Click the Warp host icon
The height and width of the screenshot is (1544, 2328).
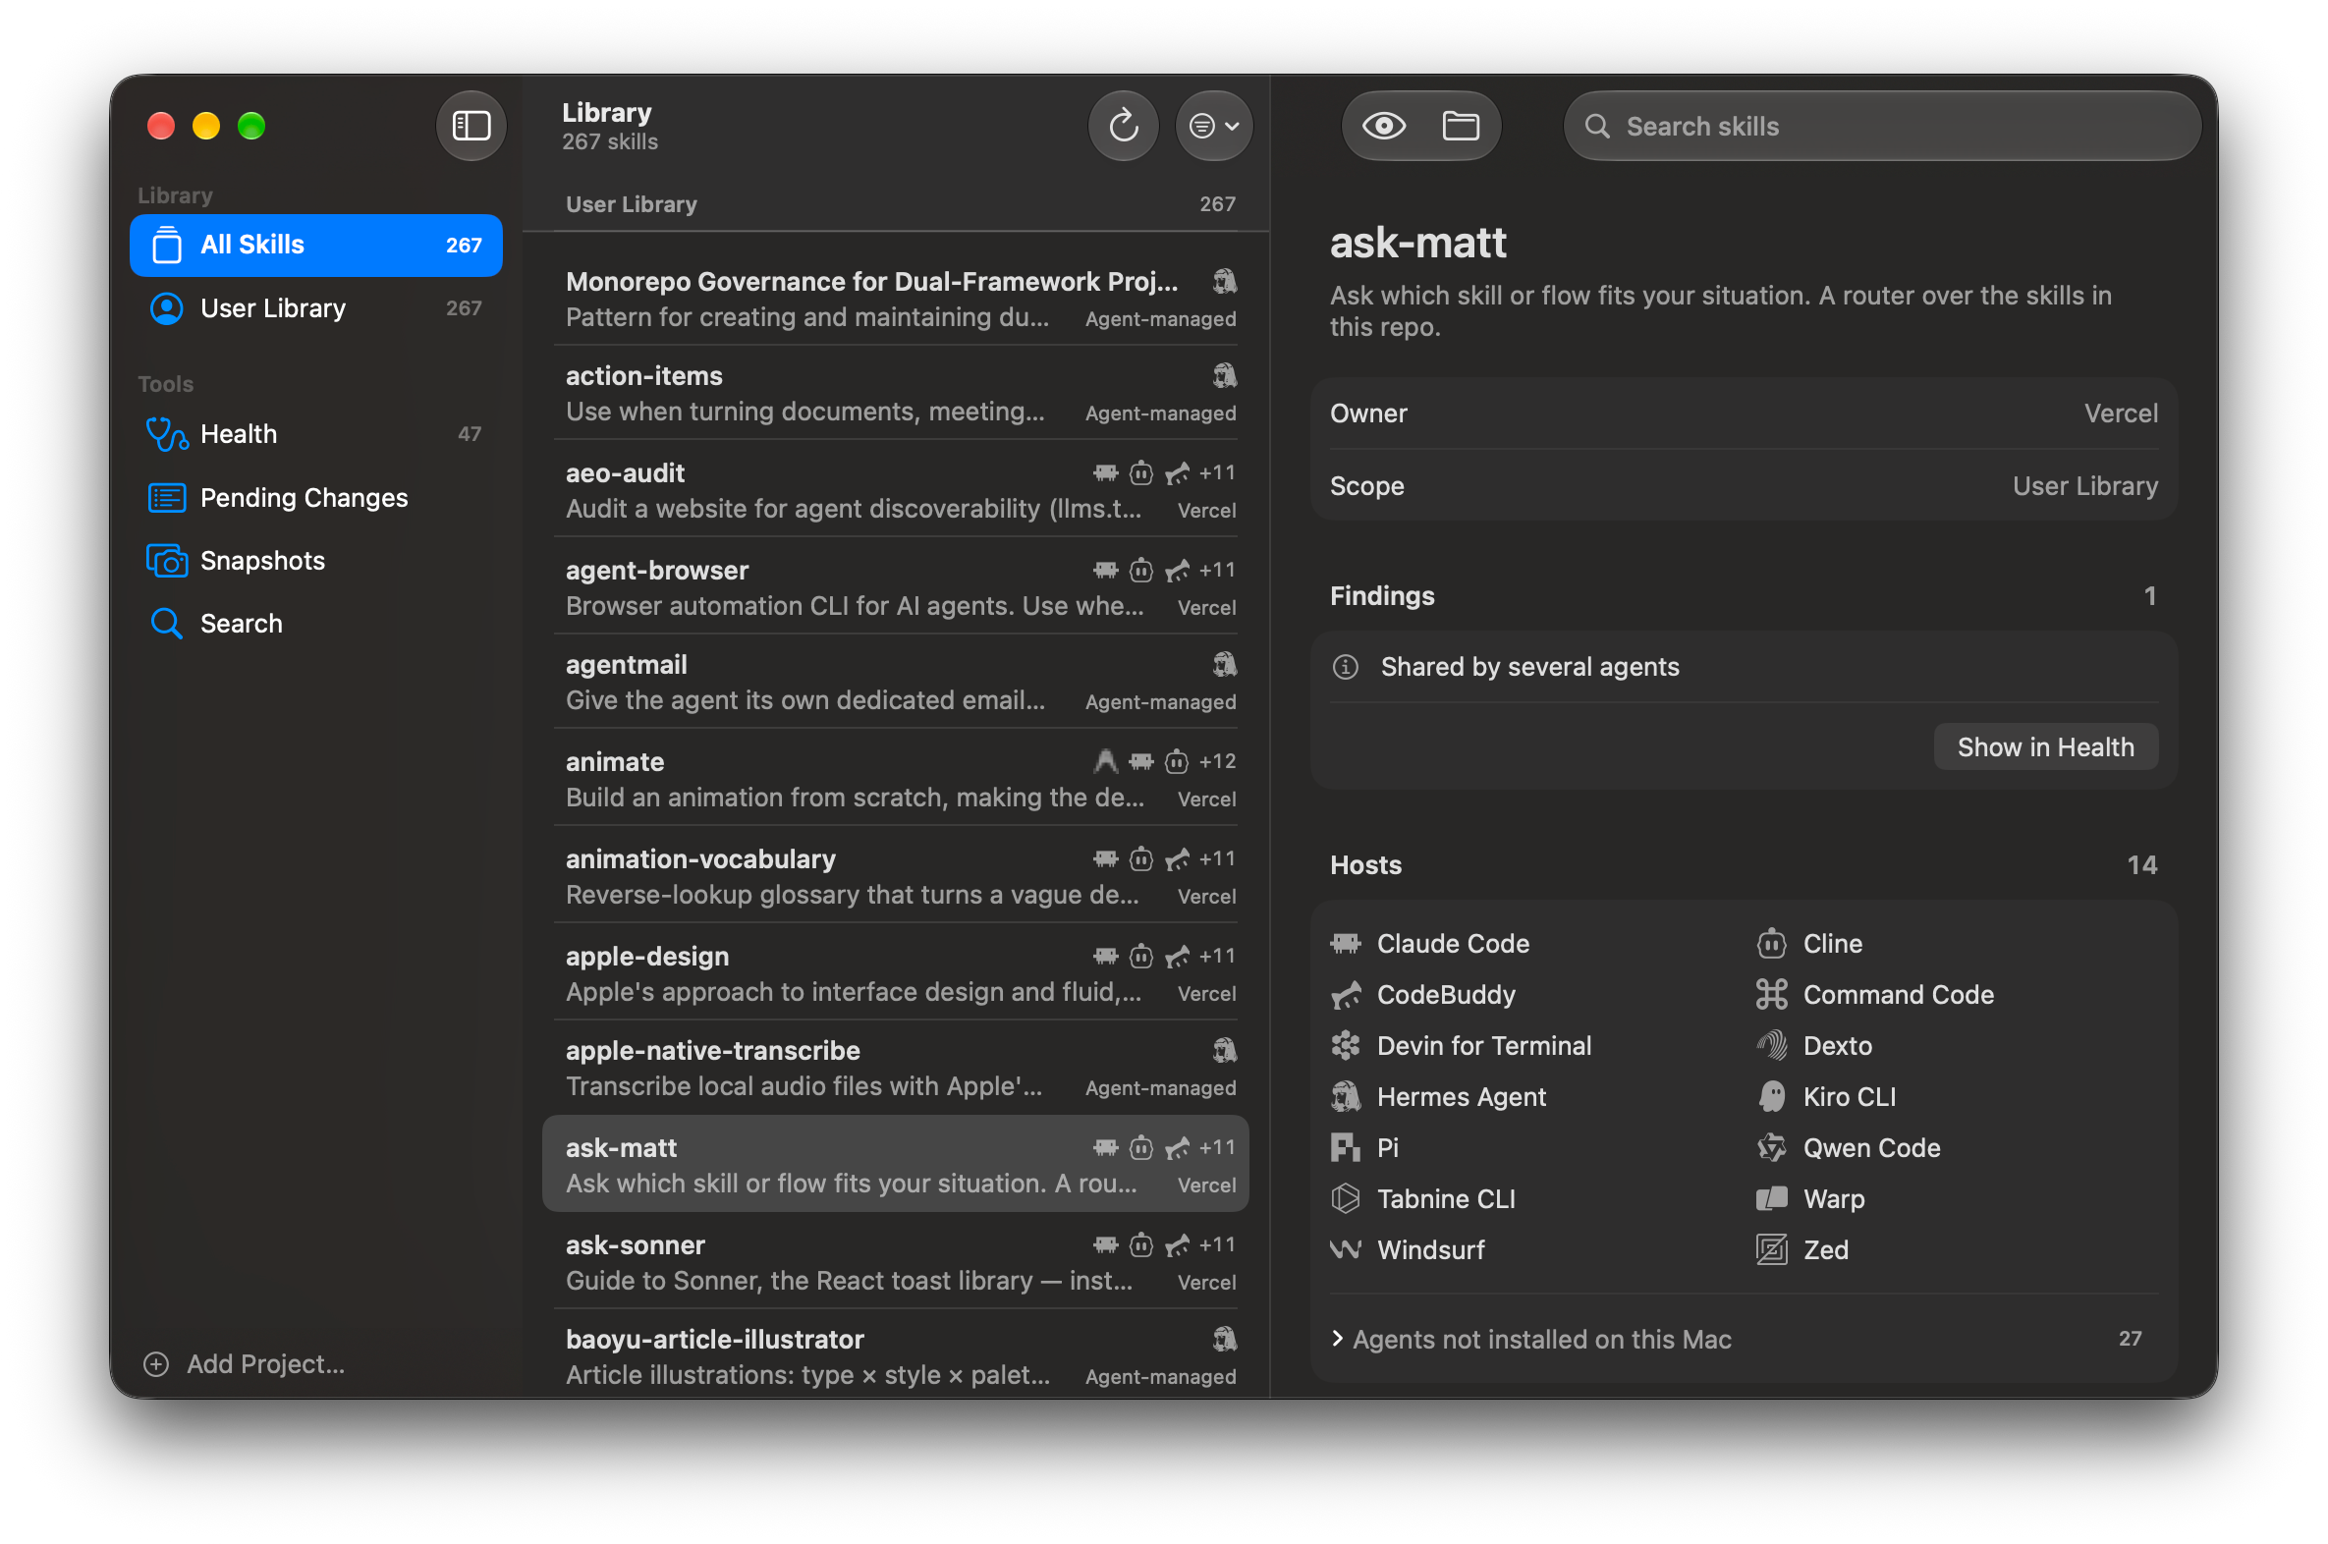(1771, 1199)
